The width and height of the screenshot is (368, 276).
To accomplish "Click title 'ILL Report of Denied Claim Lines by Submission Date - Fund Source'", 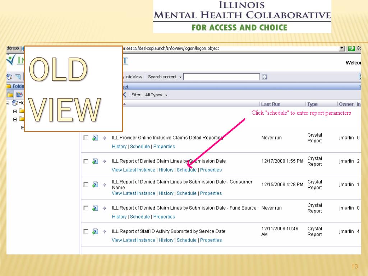I will (x=184, y=208).
